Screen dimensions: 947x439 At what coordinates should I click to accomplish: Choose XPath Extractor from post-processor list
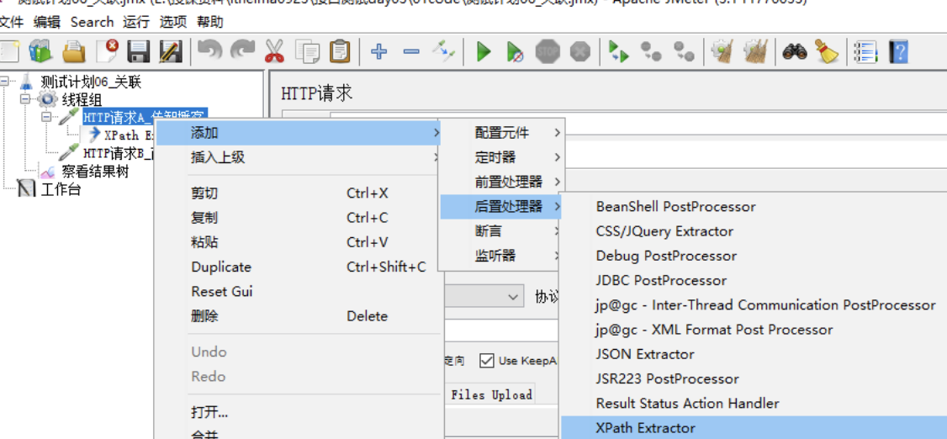click(754, 427)
